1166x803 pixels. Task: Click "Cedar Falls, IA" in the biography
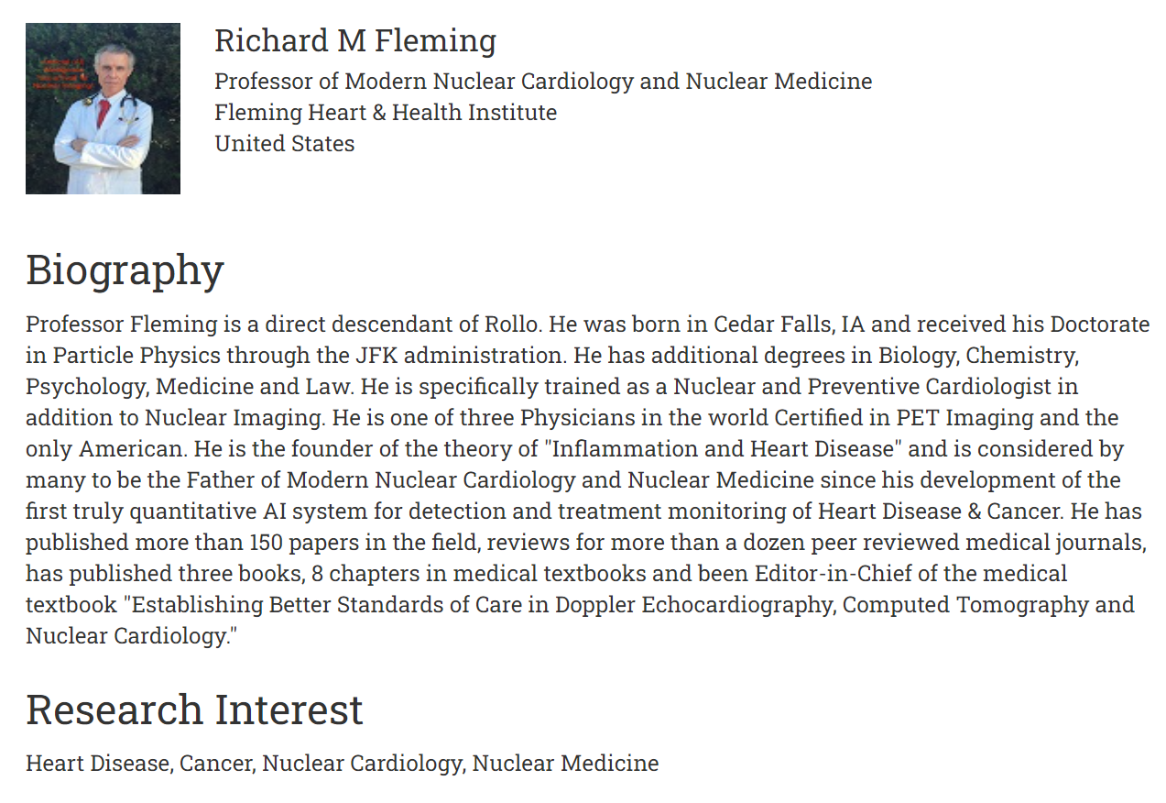click(789, 324)
